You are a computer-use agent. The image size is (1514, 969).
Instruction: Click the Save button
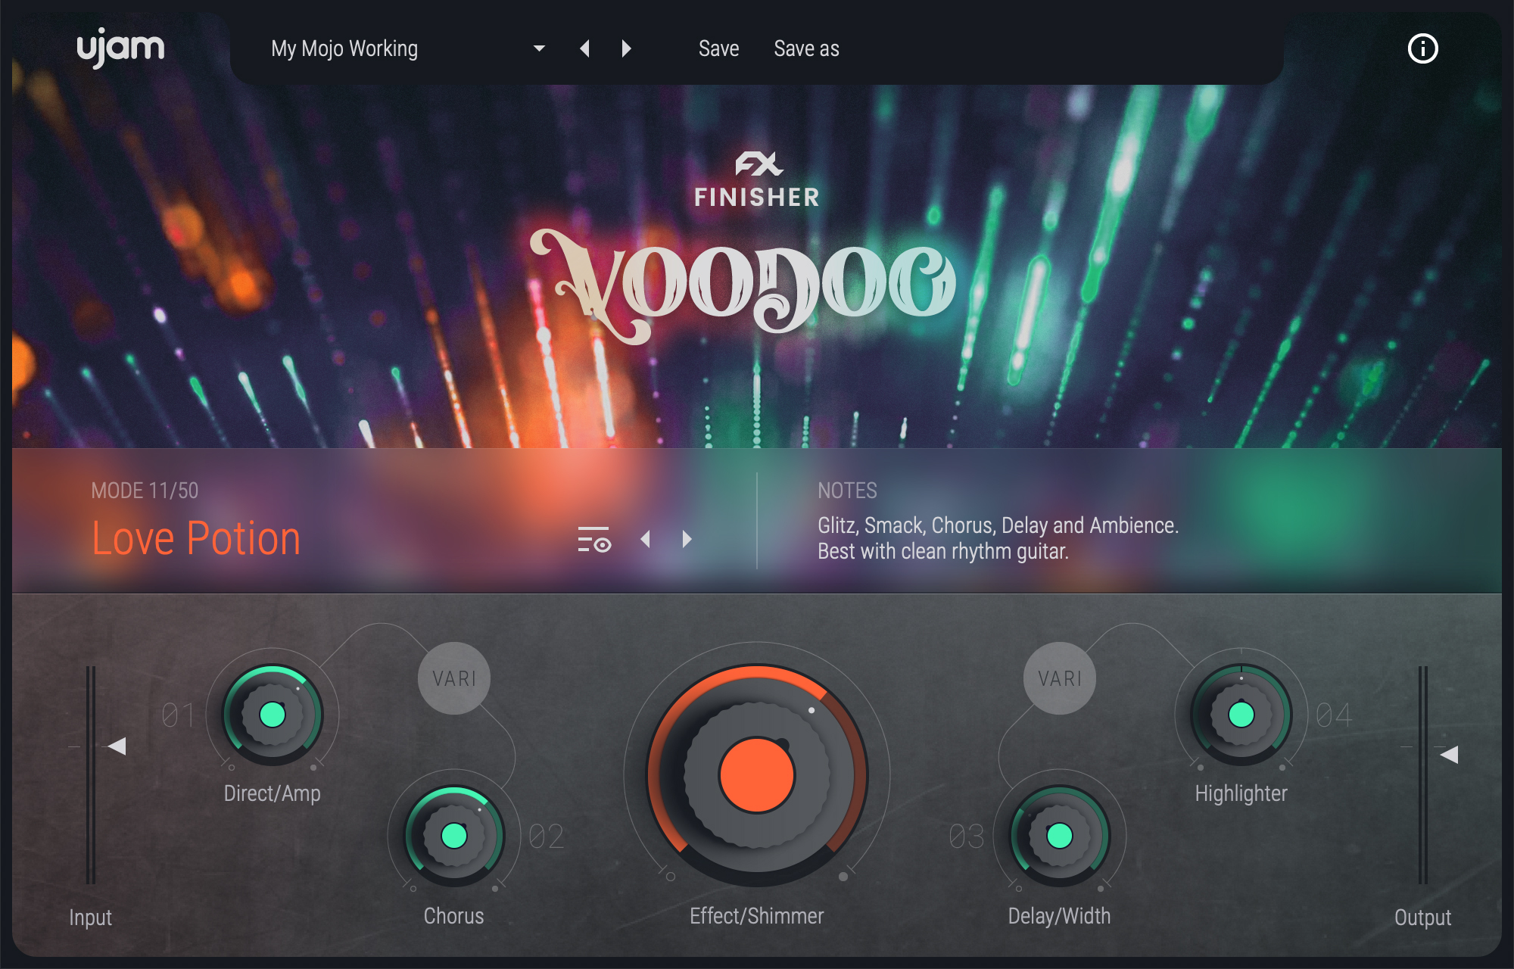pos(718,48)
